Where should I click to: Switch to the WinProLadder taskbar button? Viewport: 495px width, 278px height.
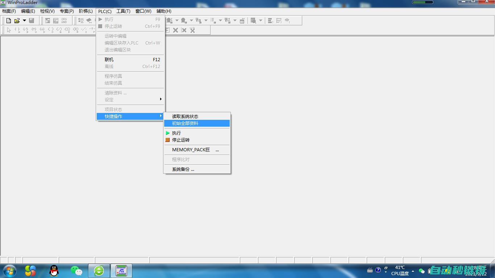coord(121,270)
